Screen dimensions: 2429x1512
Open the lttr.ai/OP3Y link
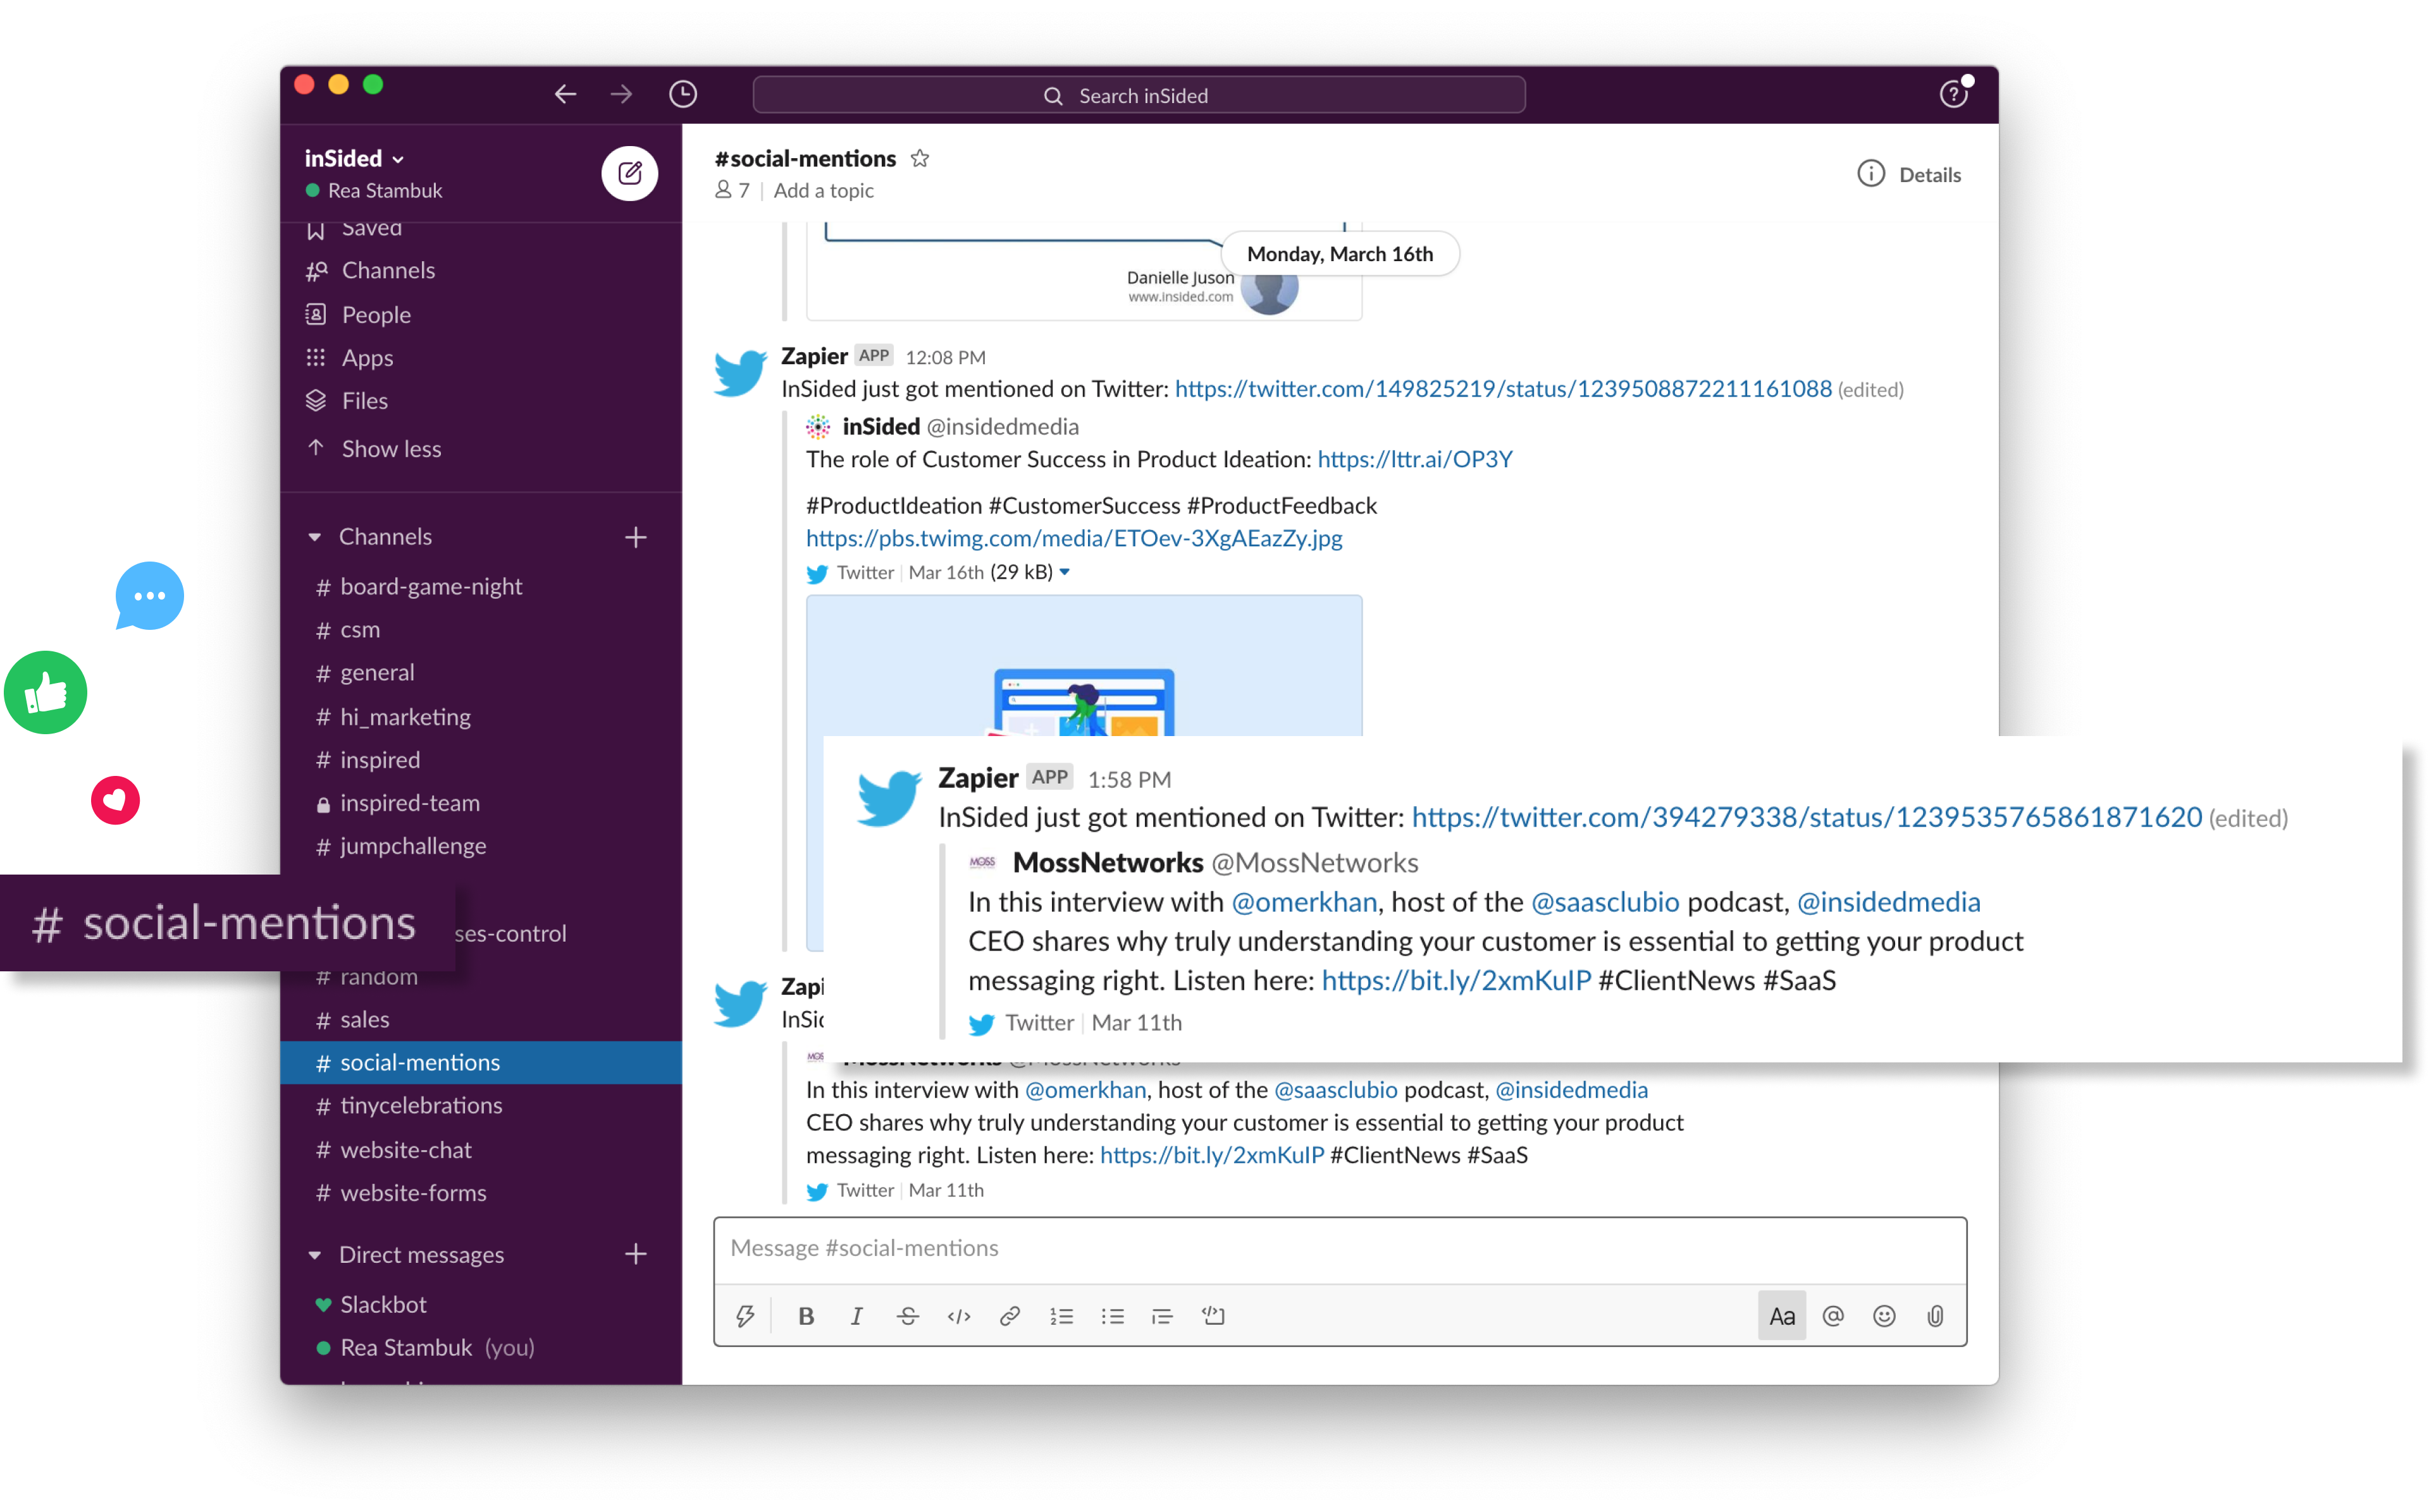1415,459
